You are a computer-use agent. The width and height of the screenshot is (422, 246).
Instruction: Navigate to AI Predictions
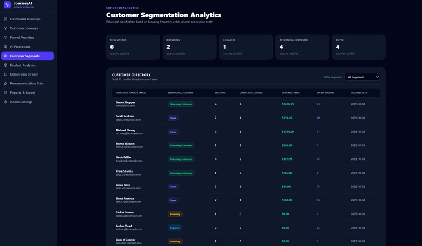[27, 47]
